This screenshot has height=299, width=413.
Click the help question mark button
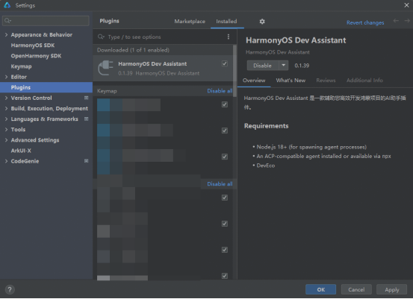tap(10, 289)
